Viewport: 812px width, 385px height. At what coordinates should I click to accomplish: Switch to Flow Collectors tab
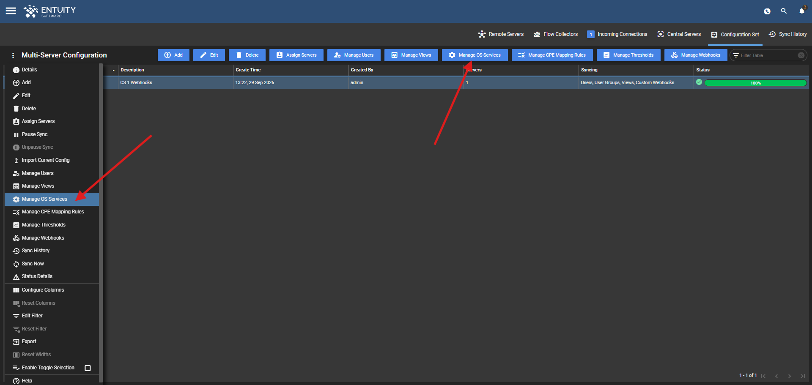556,34
